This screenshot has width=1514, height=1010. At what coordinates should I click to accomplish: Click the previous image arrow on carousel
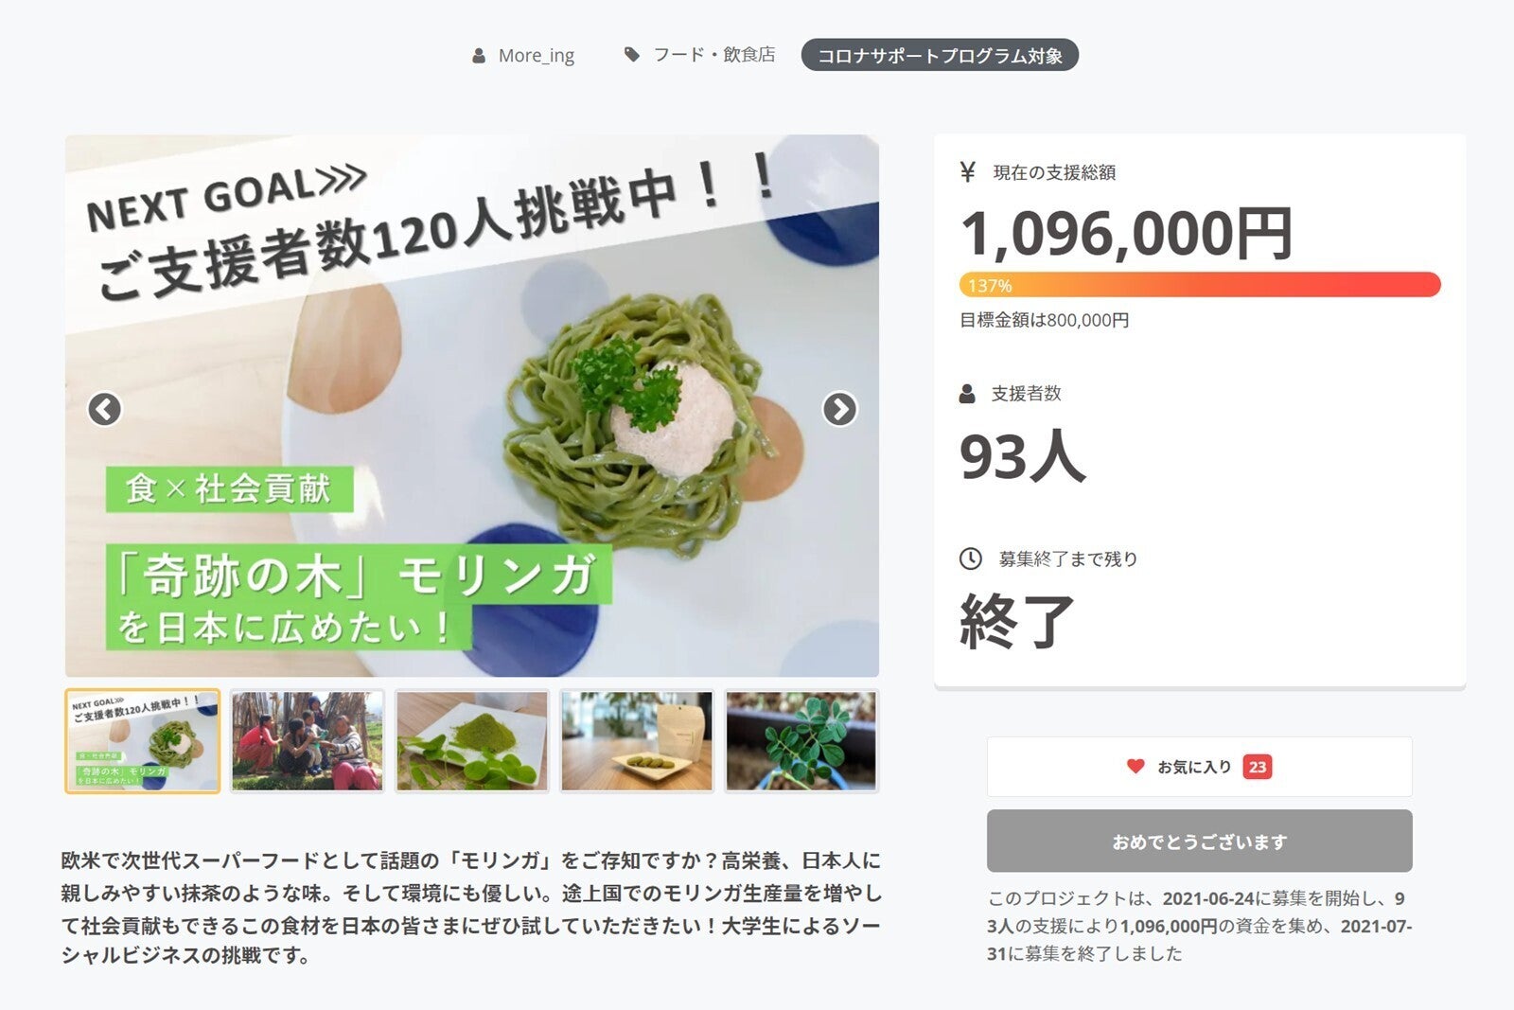[104, 409]
